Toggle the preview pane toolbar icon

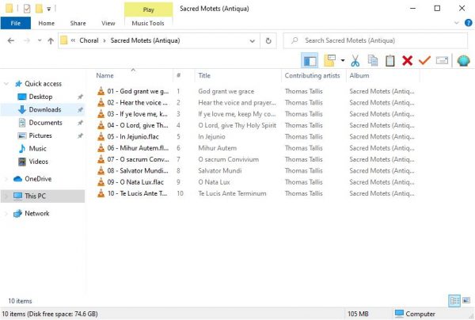coord(310,61)
